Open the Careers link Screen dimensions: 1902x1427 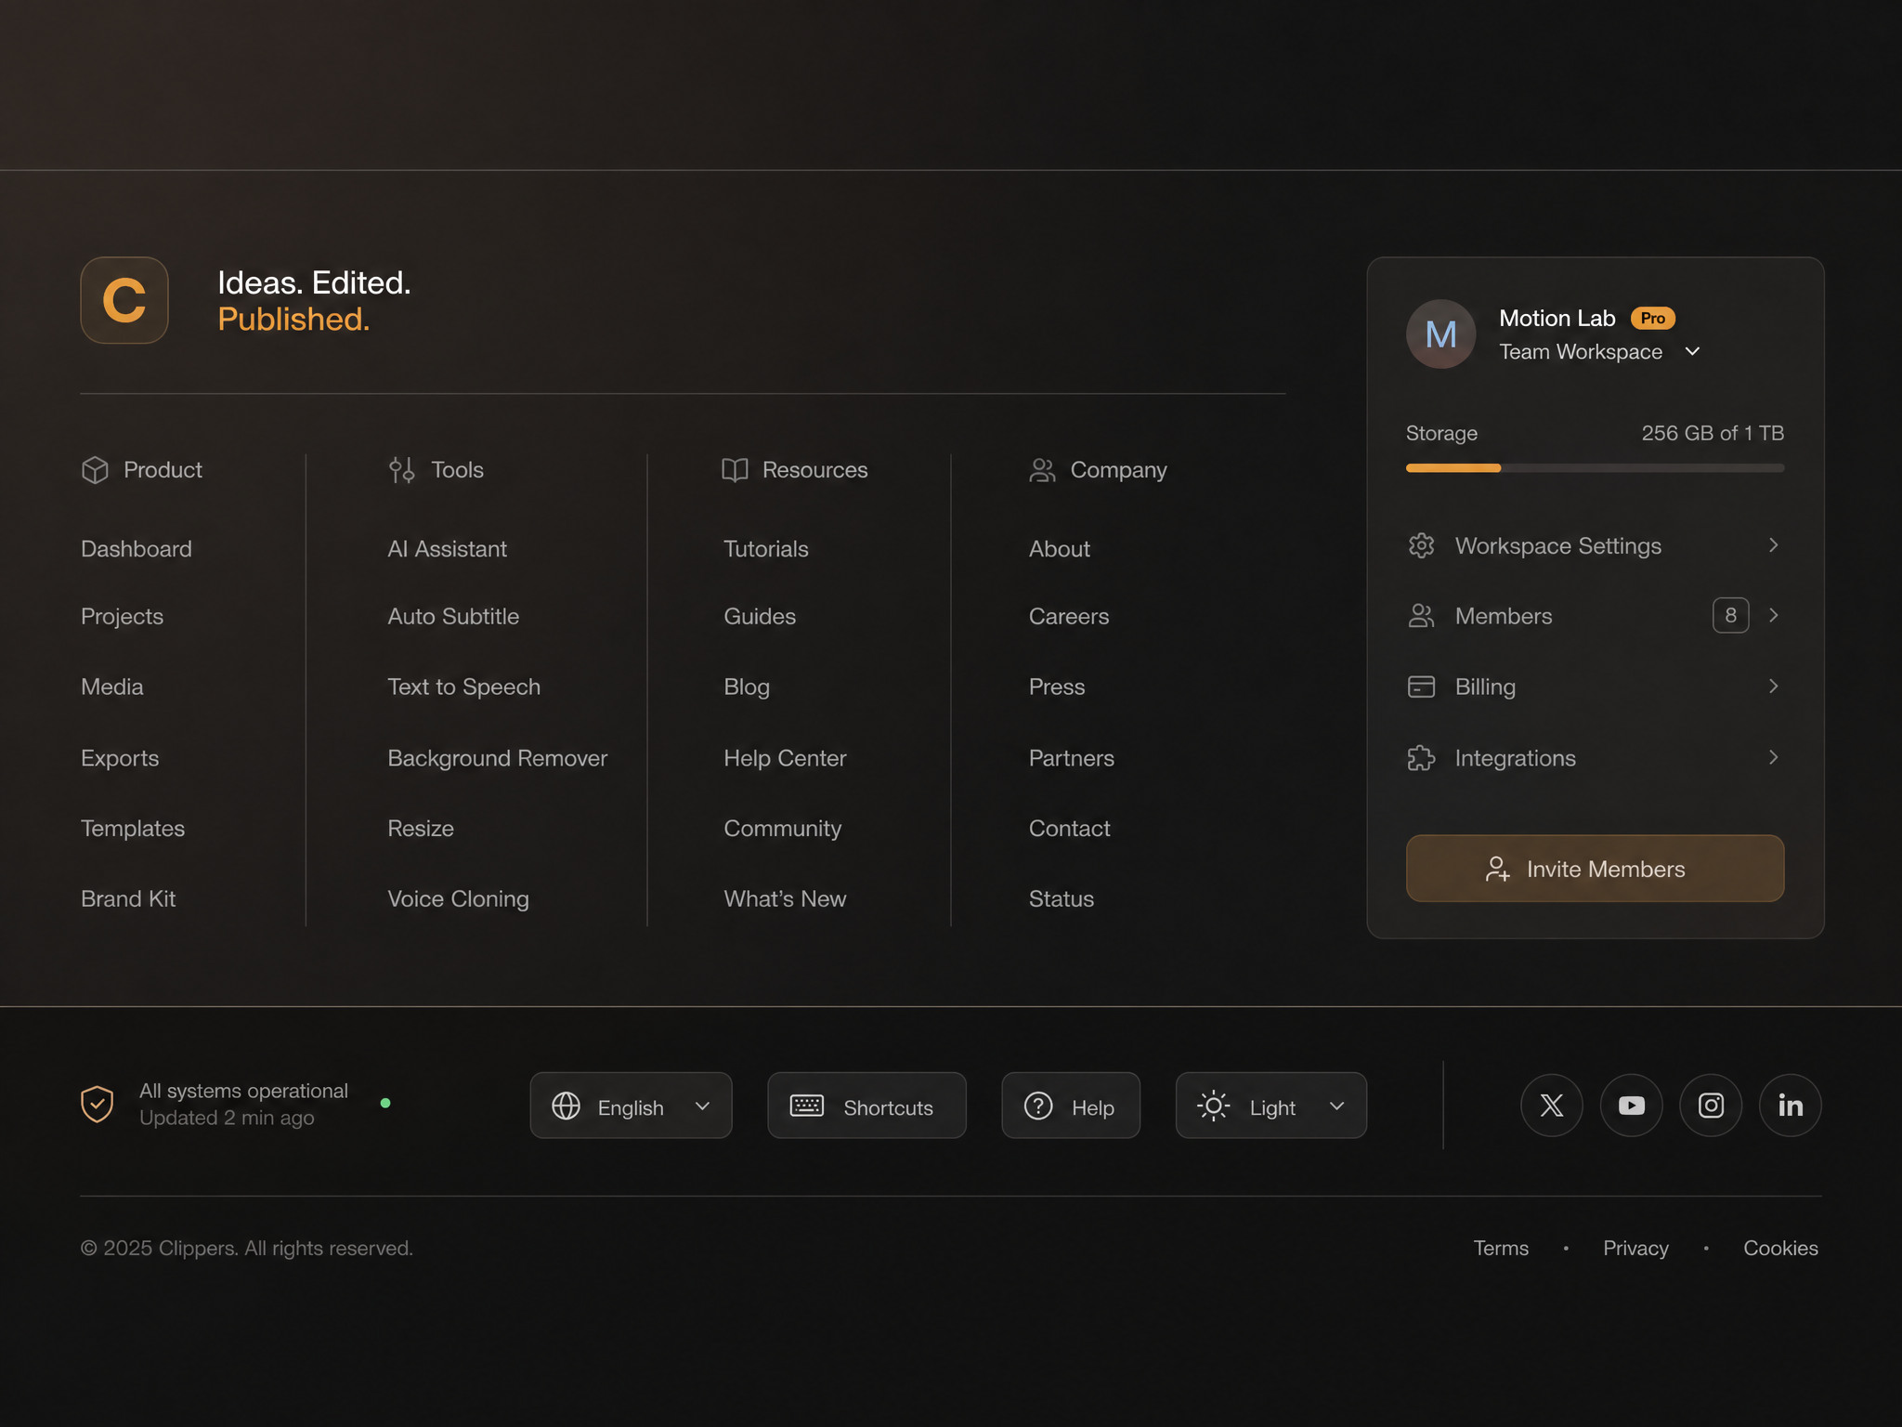pos(1068,616)
